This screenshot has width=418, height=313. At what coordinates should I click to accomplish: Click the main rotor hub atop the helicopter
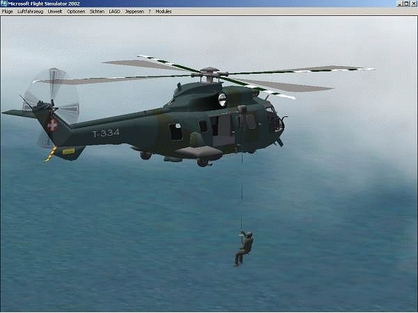tap(208, 72)
